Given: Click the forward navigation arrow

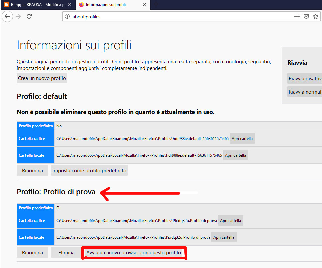Looking at the screenshot, I should click(x=18, y=16).
